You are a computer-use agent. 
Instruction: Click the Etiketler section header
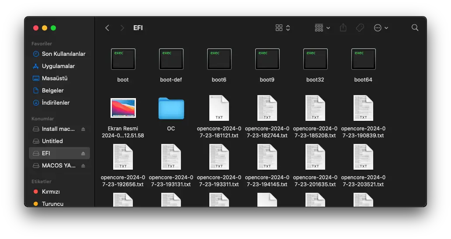[x=42, y=181]
